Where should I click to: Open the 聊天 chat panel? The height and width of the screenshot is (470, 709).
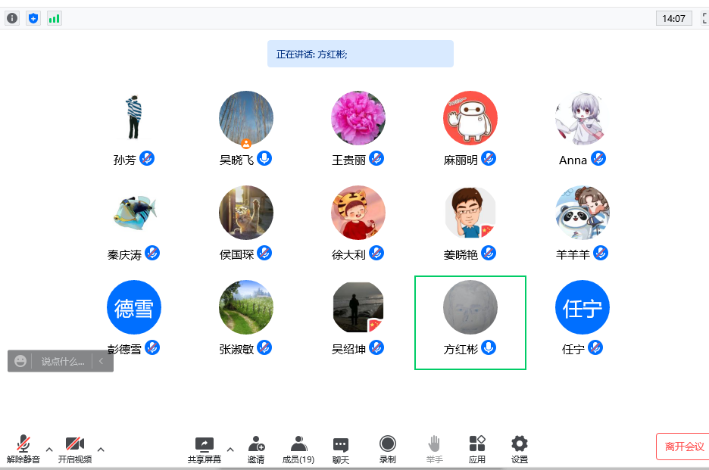[340, 450]
